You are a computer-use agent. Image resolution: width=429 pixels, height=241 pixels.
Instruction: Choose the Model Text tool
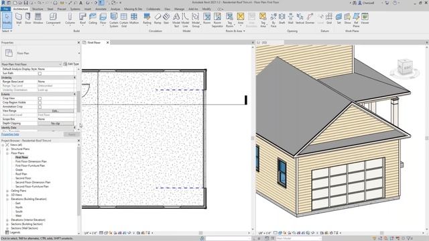176,20
